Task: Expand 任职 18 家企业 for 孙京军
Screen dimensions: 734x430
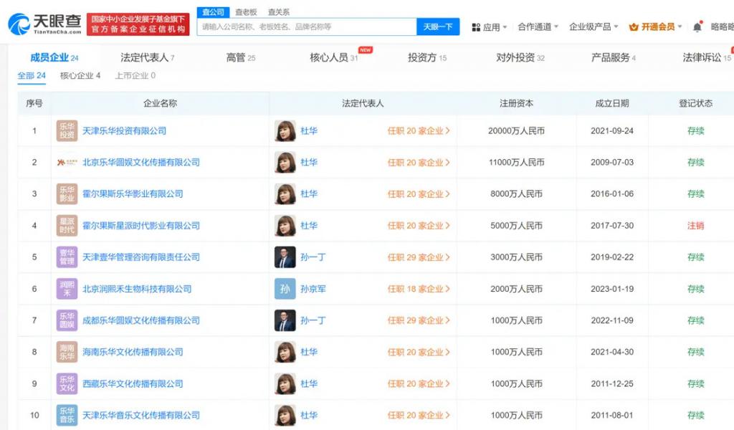Action: coord(419,289)
